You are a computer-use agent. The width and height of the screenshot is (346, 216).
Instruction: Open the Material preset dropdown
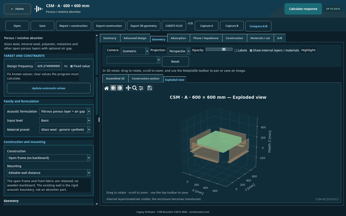click(x=65, y=130)
